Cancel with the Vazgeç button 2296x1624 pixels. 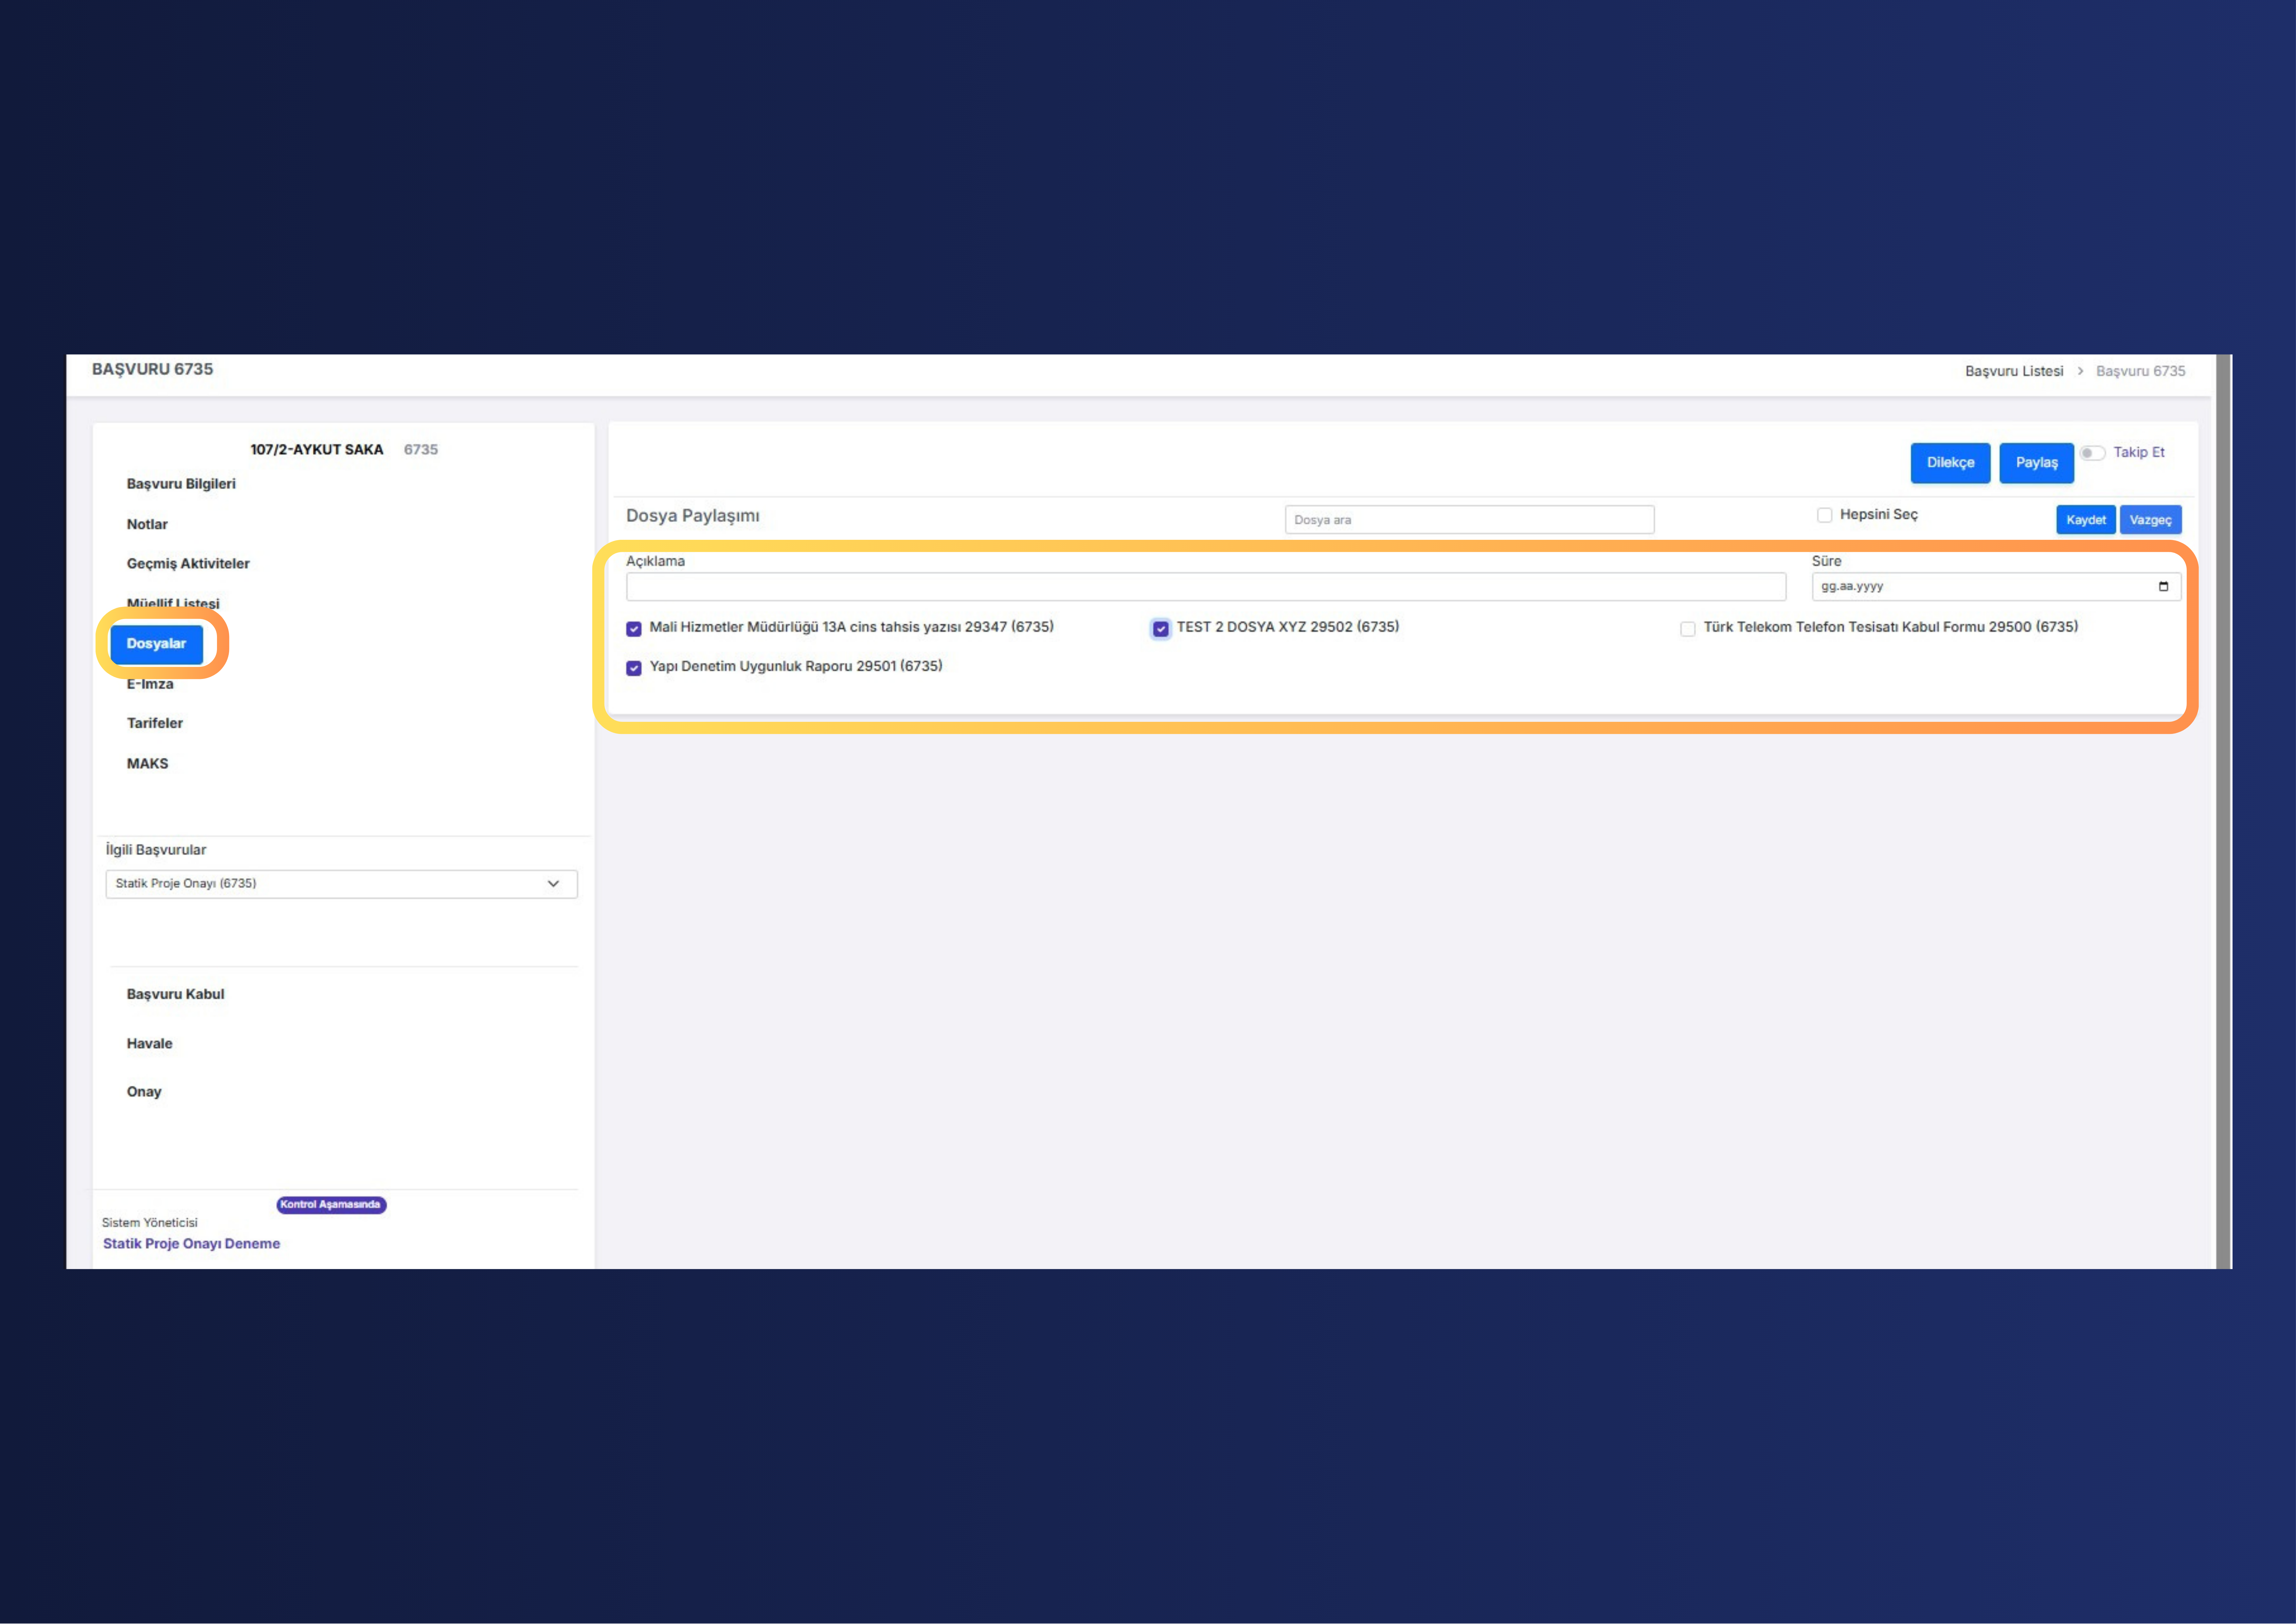tap(2150, 520)
